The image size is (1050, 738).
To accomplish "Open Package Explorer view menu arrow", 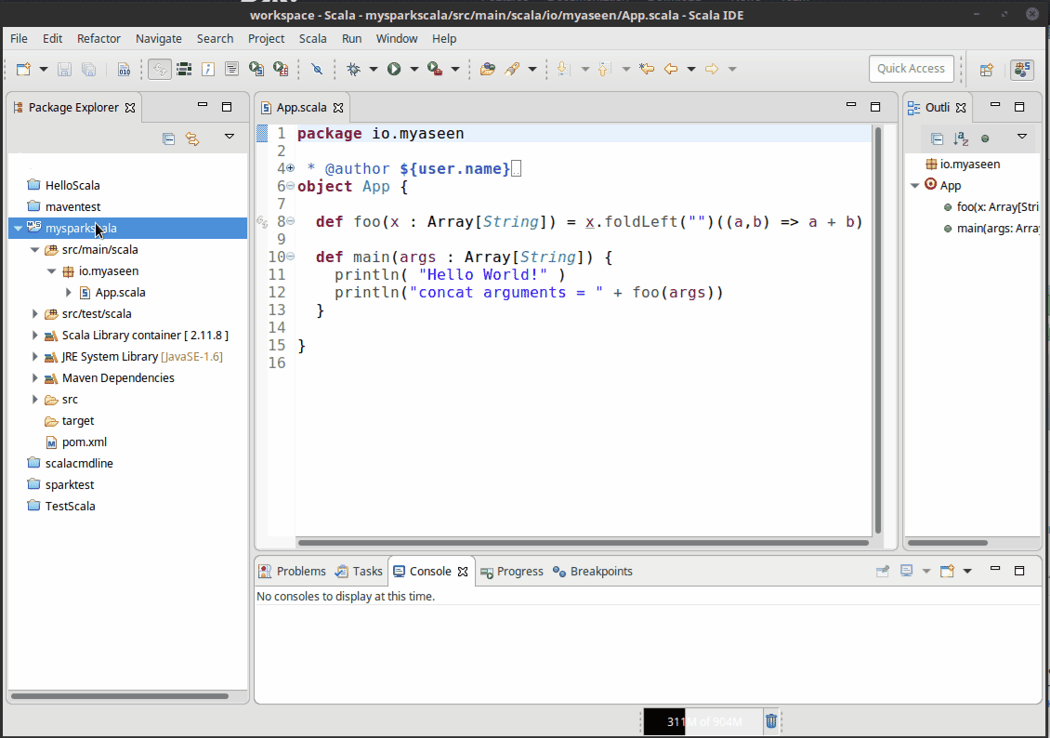I will point(229,137).
